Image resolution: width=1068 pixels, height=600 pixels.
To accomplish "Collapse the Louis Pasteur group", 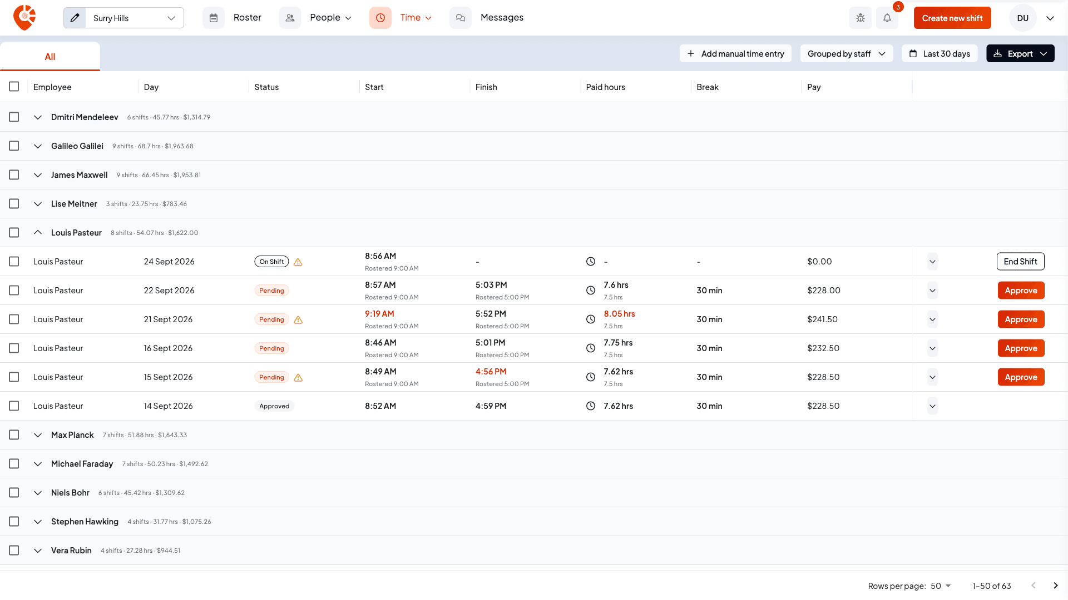I will pyautogui.click(x=38, y=233).
